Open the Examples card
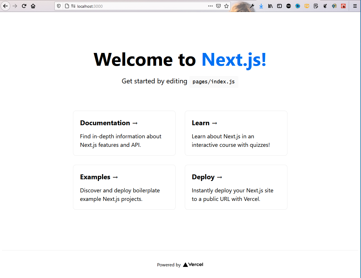The image size is (361, 278). point(124,187)
